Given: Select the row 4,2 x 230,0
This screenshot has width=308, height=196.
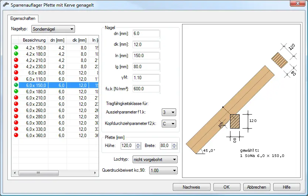Looking at the screenshot, I should point(55,66).
